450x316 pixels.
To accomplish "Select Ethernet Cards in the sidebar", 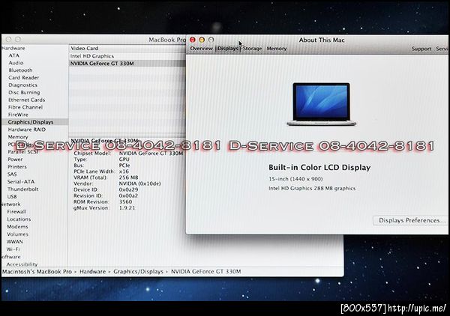I will point(27,100).
